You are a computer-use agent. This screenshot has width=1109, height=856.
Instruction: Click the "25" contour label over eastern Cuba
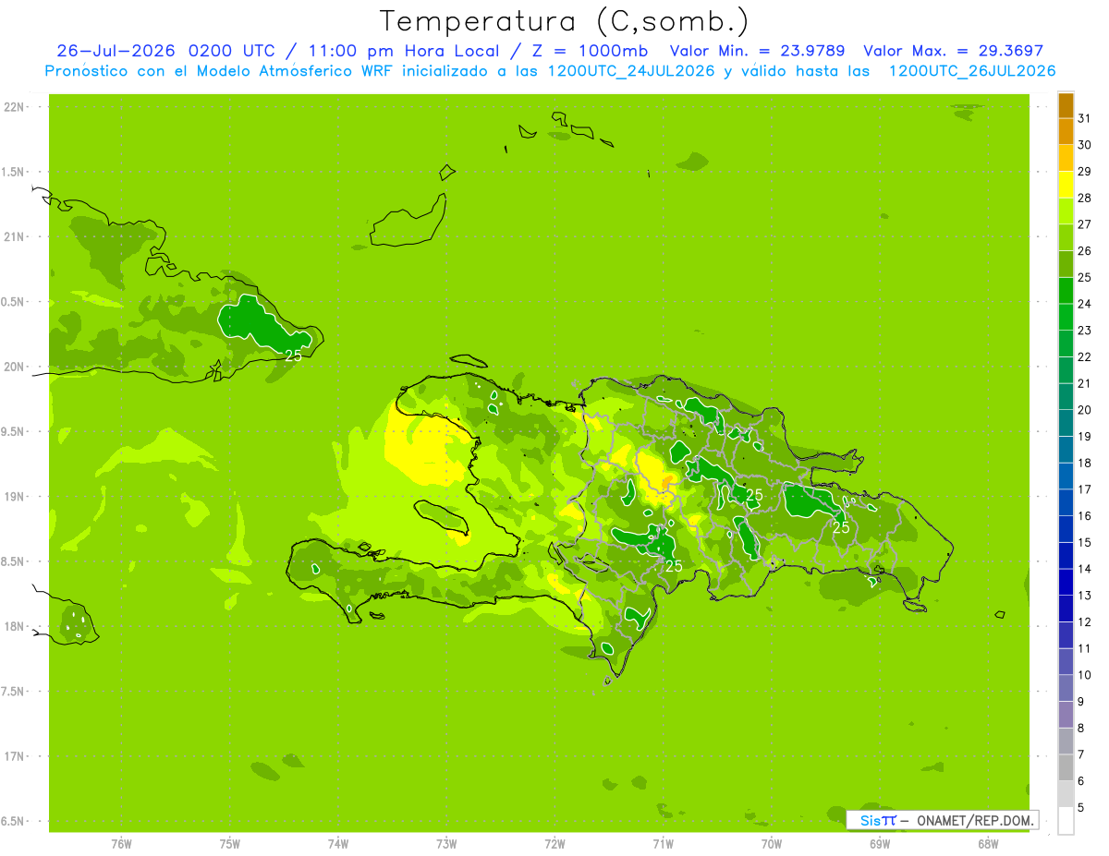(293, 356)
